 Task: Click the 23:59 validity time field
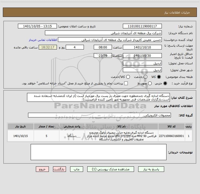click(x=103, y=55)
